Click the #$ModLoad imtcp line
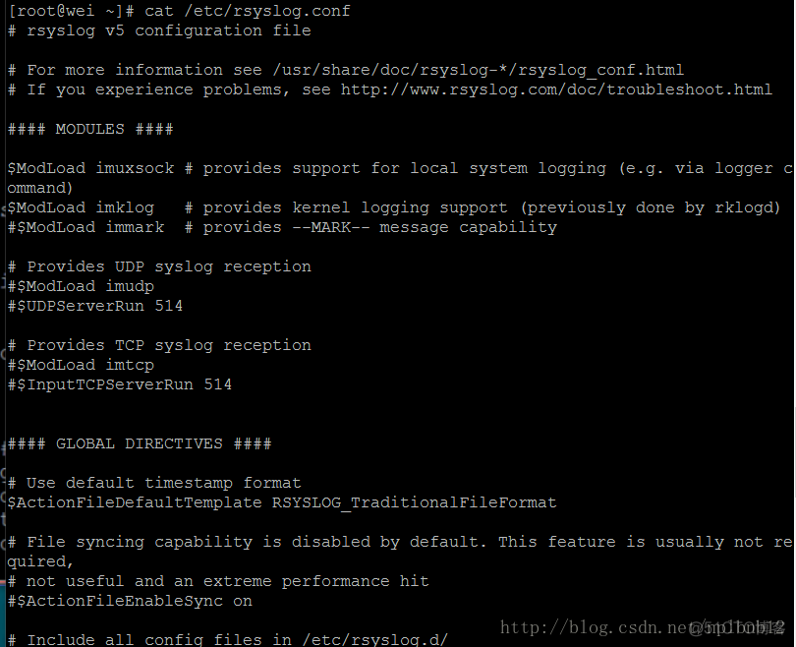The image size is (796, 647). click(x=81, y=365)
